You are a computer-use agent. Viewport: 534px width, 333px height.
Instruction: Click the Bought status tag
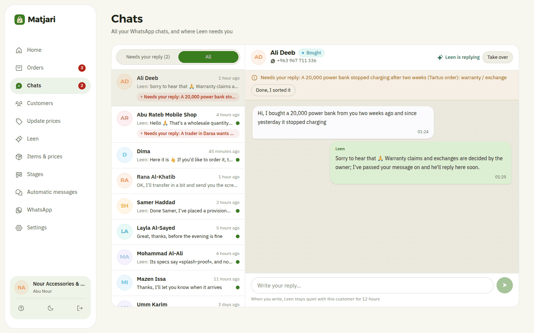point(311,53)
